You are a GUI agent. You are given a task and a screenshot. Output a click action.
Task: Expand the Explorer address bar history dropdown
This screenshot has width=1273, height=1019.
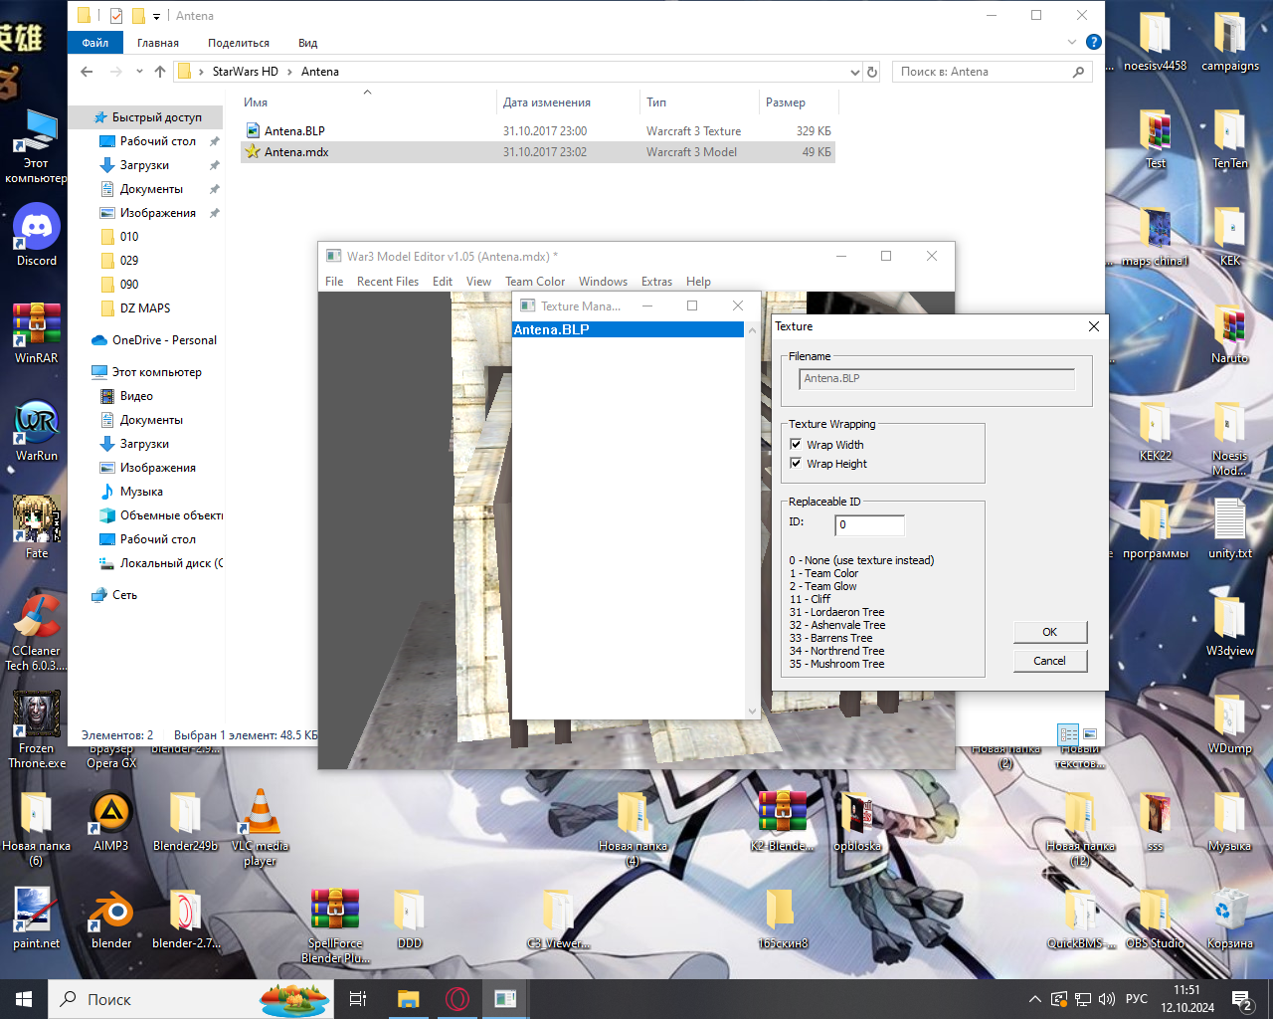(855, 72)
